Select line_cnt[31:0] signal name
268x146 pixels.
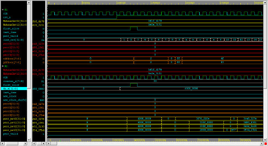point(14,40)
